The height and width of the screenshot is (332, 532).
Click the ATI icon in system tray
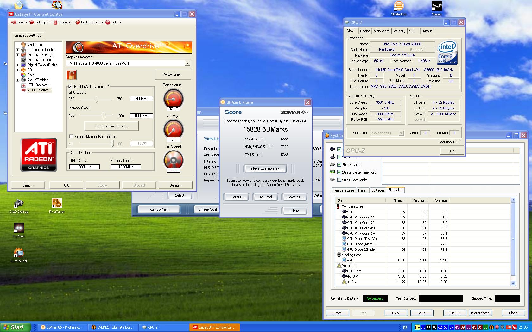[x=509, y=327]
